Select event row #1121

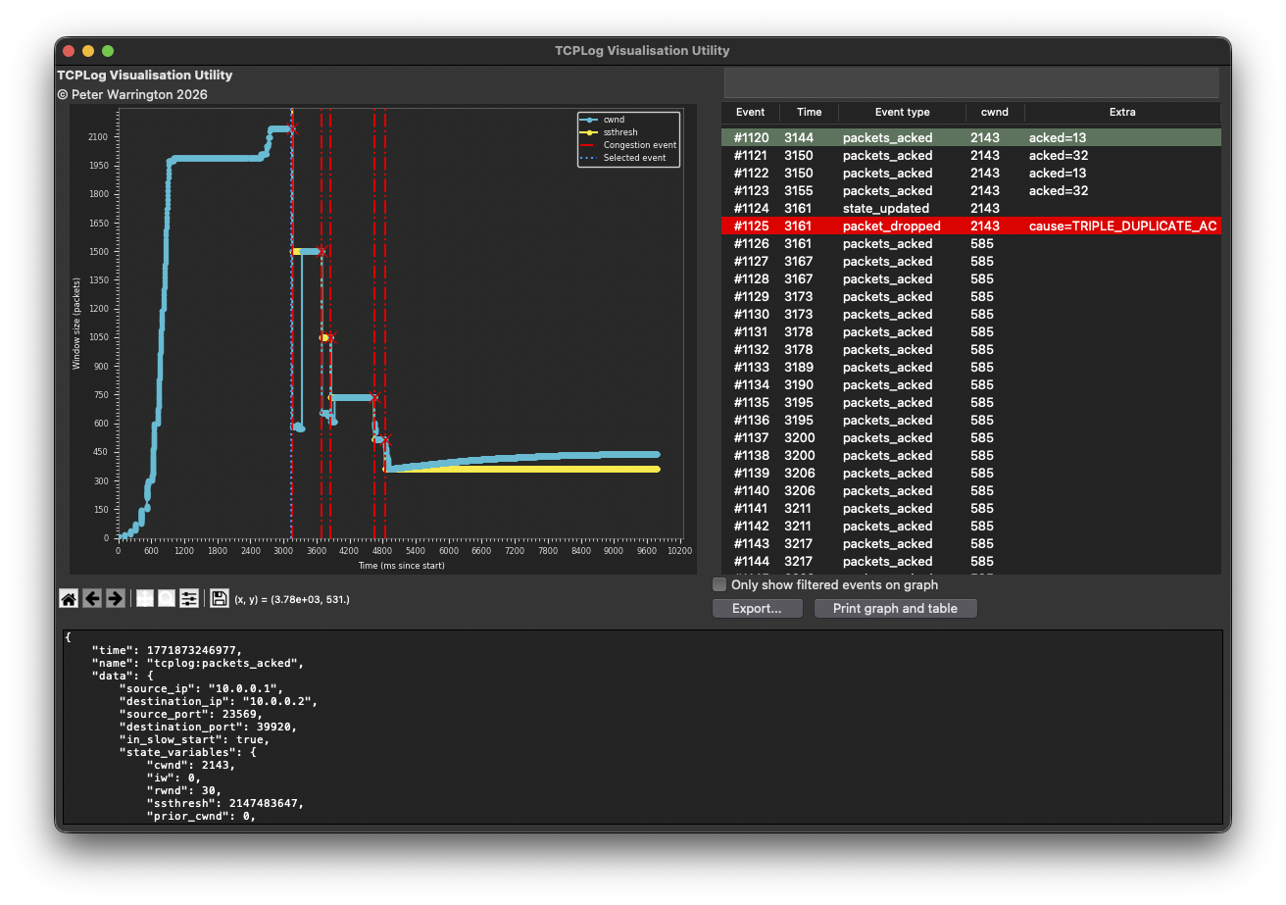pyautogui.click(x=971, y=156)
